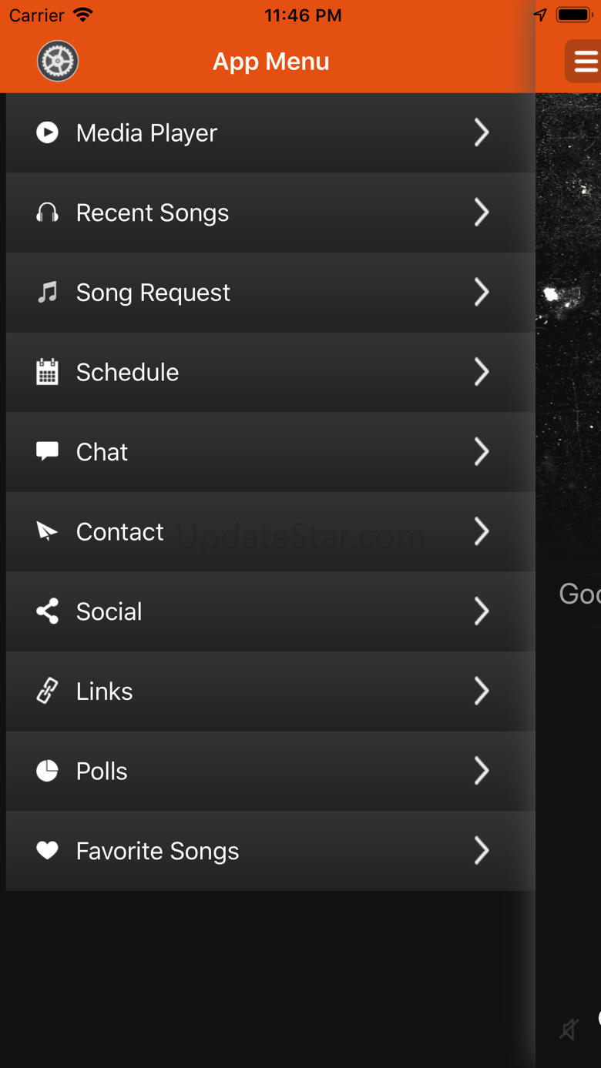Expand the Schedule chevron arrow

[x=482, y=372]
